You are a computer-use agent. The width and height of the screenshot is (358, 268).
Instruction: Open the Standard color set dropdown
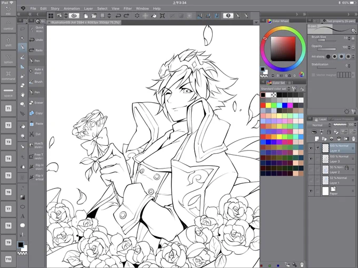(x=275, y=88)
